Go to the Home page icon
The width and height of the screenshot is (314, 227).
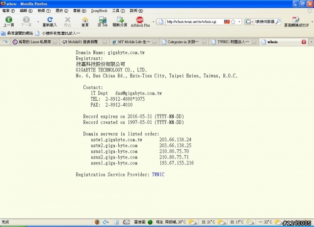click(x=85, y=22)
